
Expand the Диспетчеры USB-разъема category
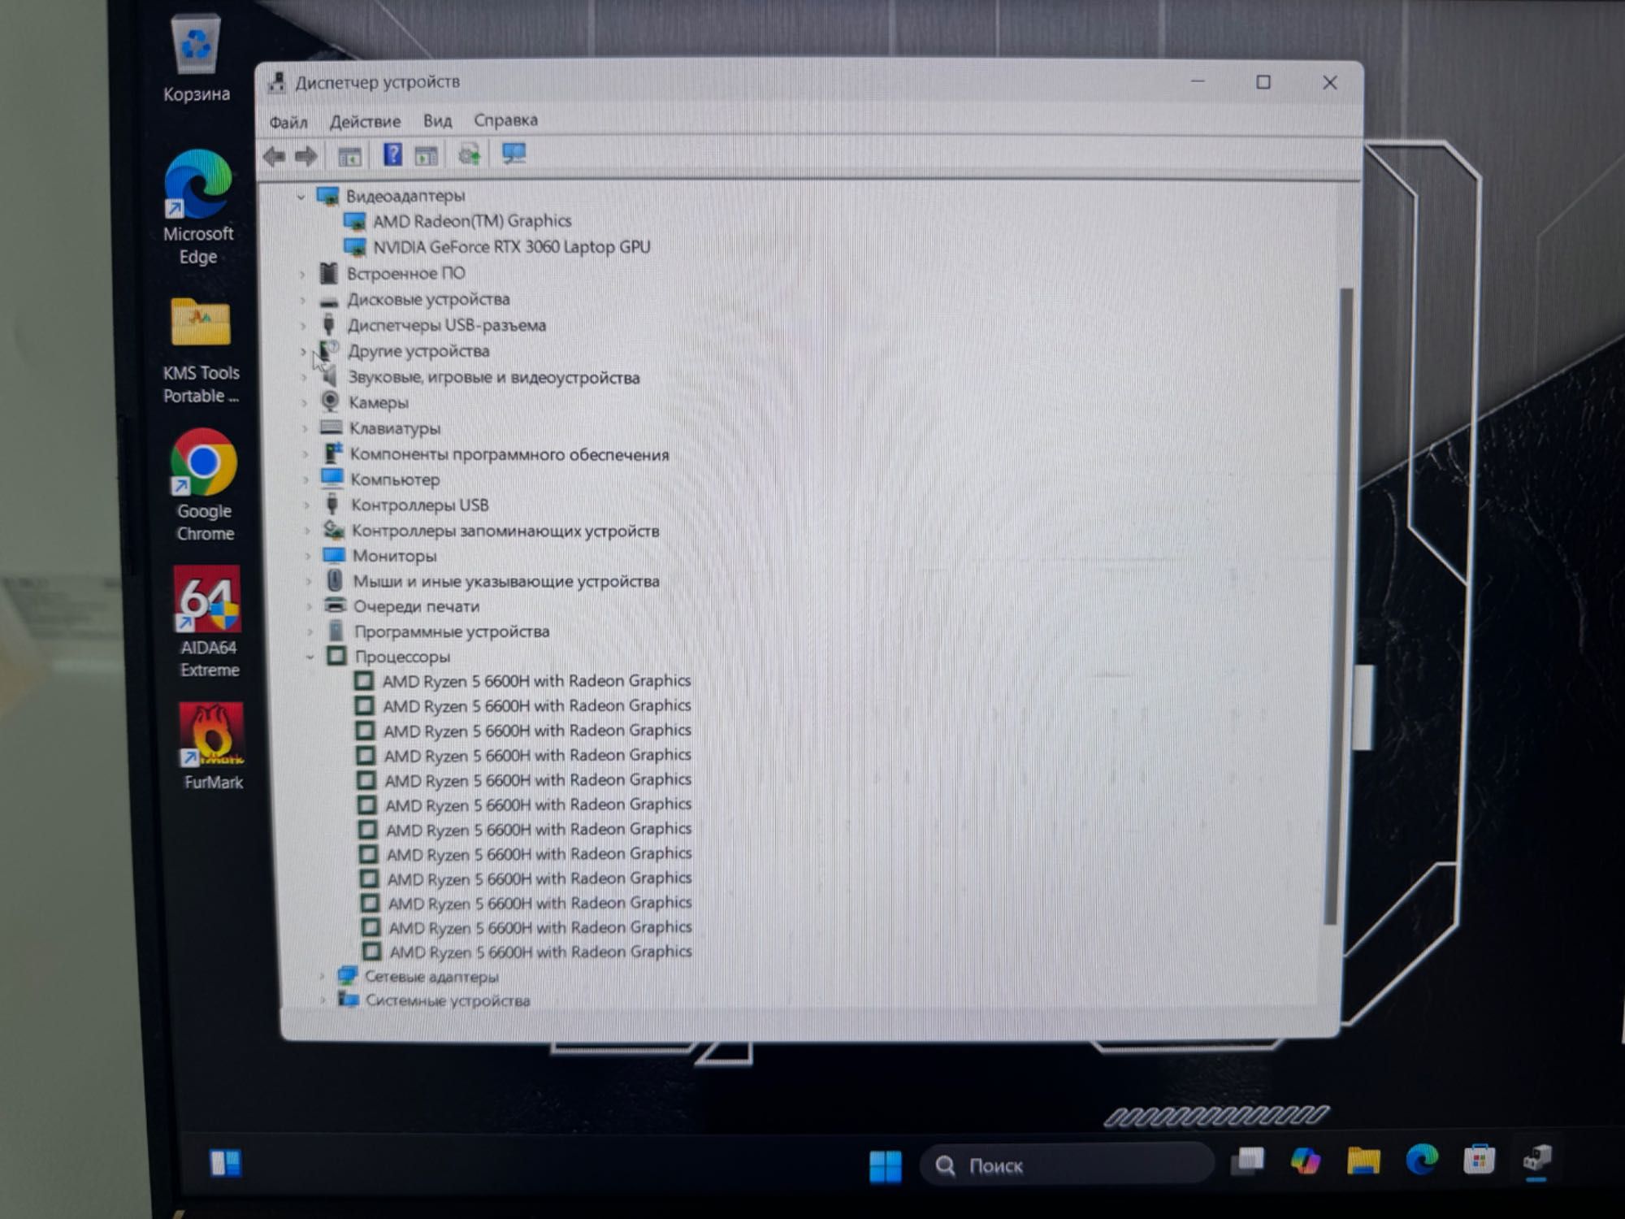[303, 327]
